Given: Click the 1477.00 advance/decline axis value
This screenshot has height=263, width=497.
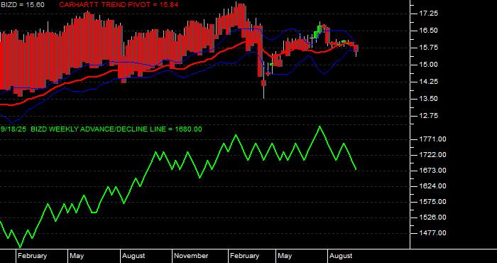Looking at the screenshot, I should [x=432, y=233].
